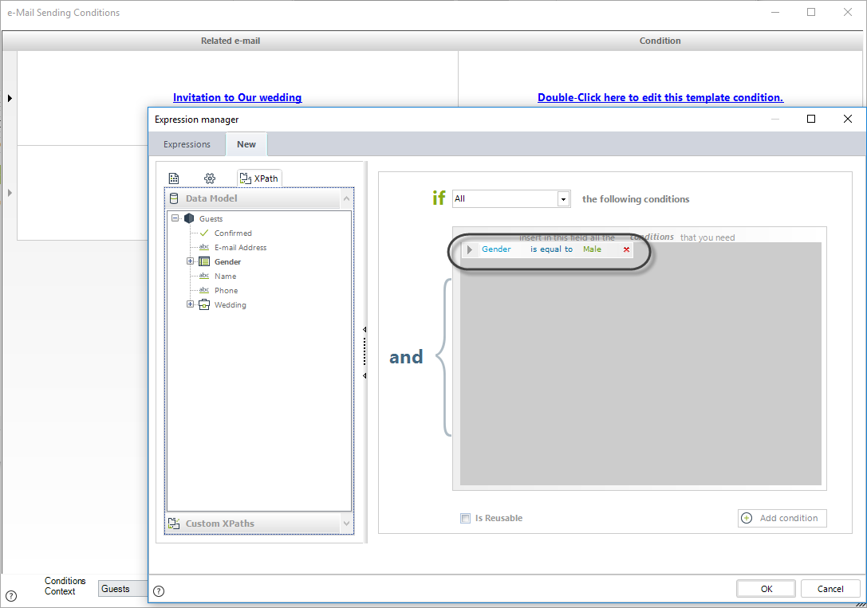Click the Male value in condition
This screenshot has width=867, height=608.
coord(592,249)
